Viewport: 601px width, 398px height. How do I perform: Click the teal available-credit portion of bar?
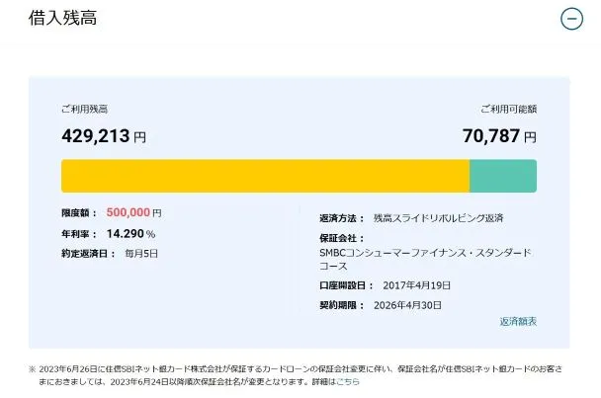[x=503, y=176]
